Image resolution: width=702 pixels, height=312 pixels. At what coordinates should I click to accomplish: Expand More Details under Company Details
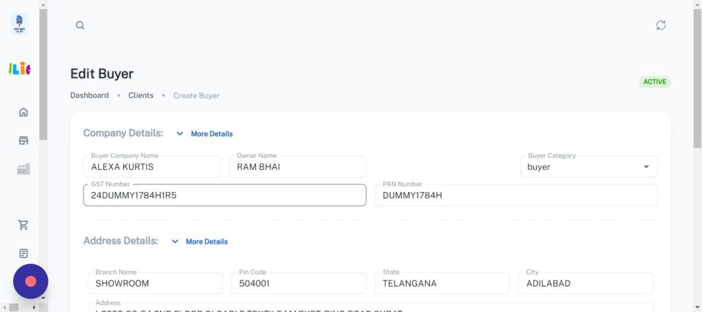click(x=204, y=134)
